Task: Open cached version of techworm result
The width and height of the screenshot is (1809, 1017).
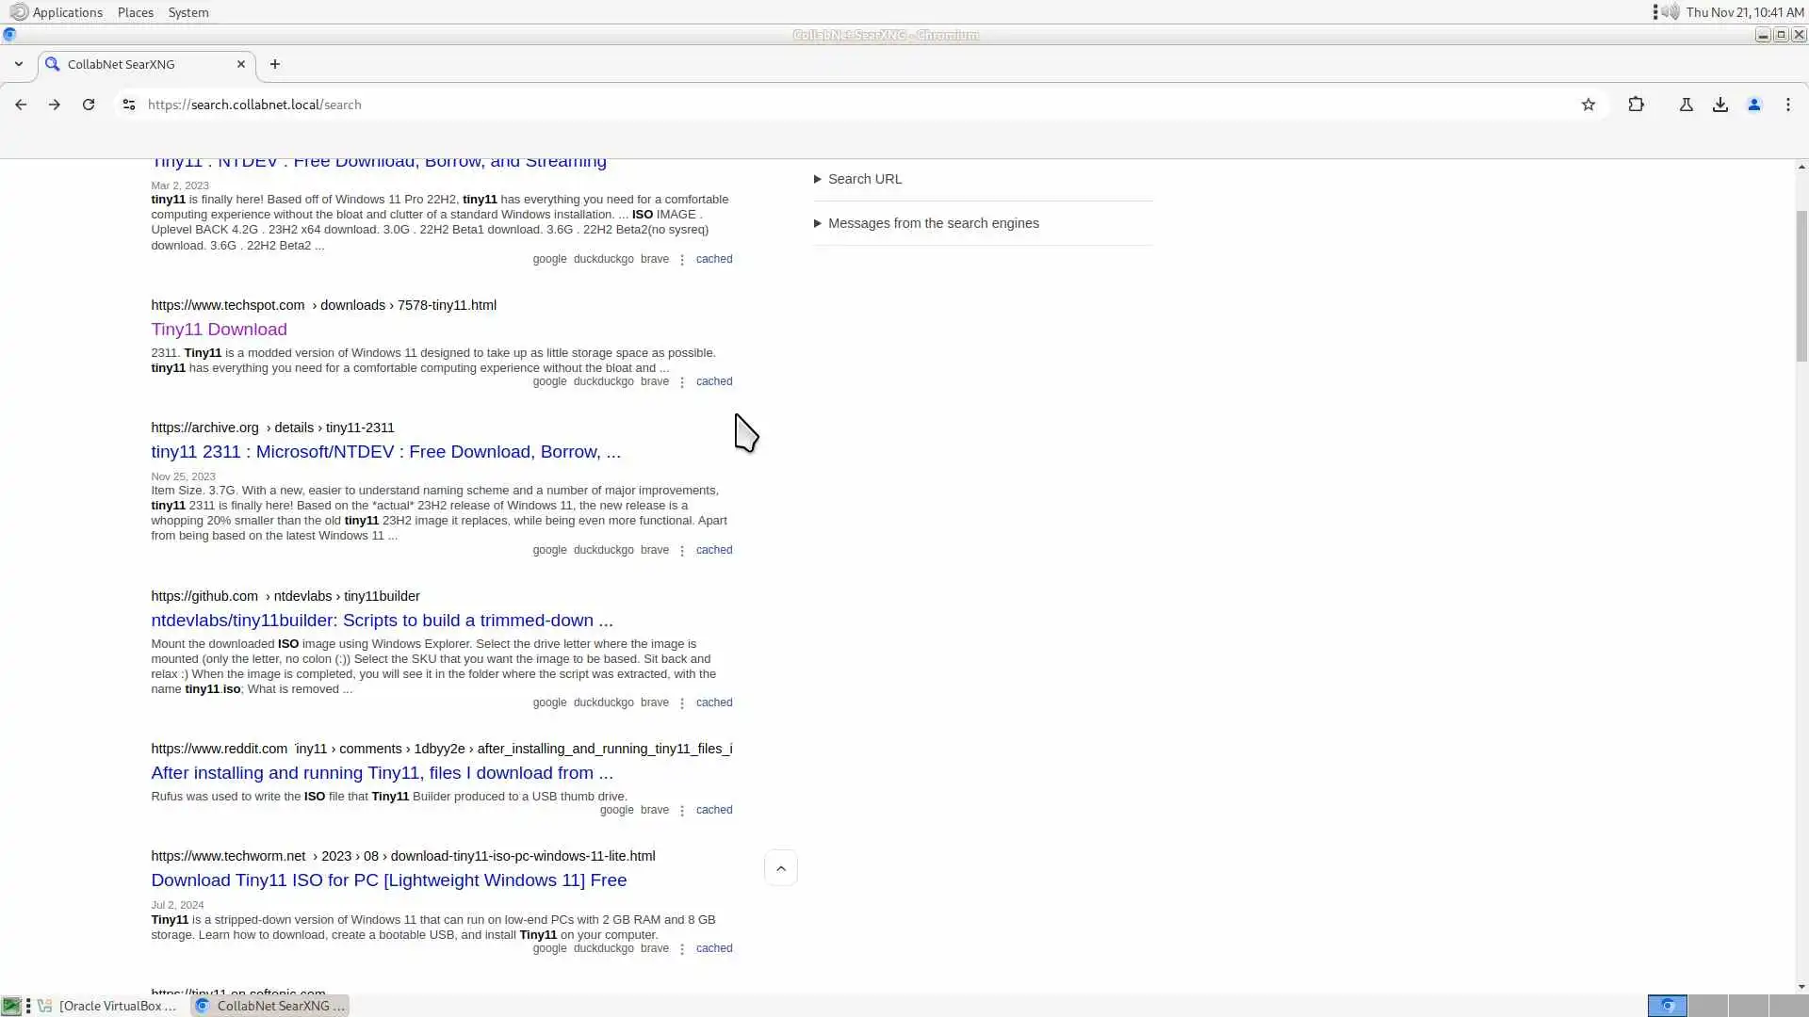Action: tap(713, 948)
